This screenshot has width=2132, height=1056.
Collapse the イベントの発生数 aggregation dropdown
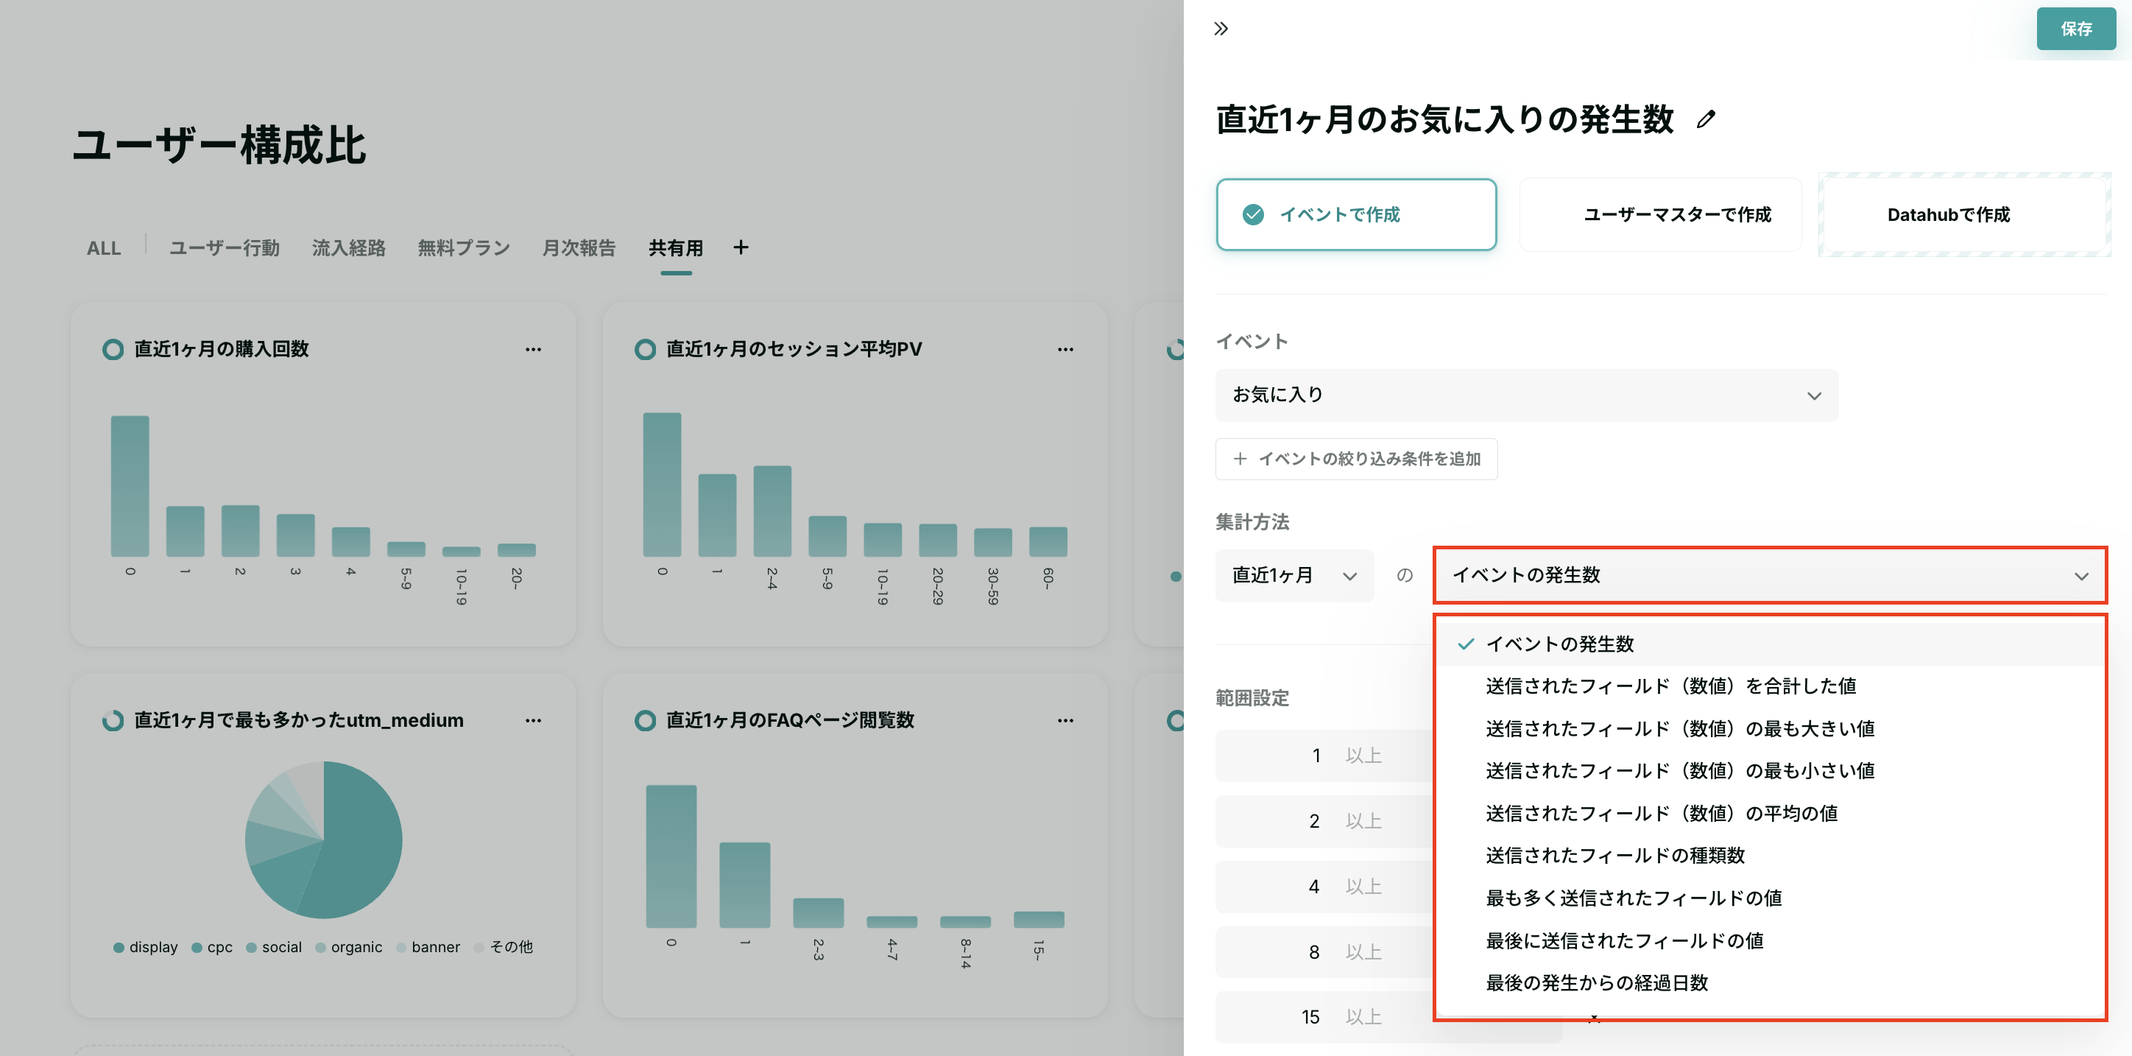pos(1770,575)
